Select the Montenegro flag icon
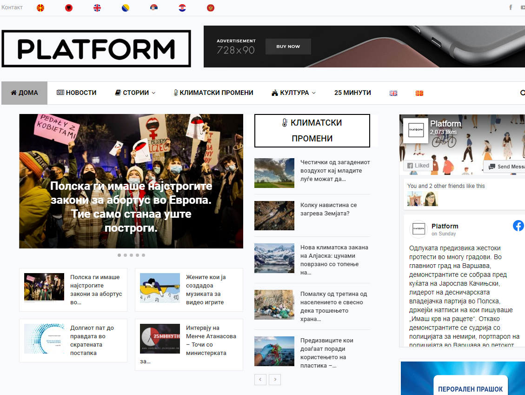 pos(211,8)
